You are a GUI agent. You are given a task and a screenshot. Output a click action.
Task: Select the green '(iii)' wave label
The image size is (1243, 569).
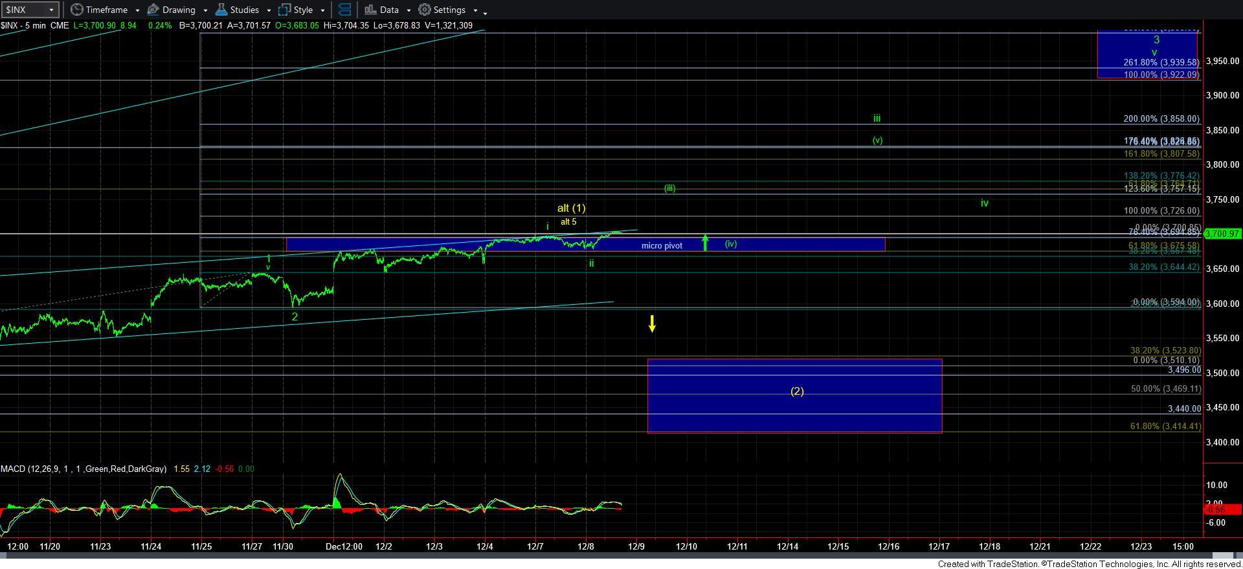tap(669, 188)
